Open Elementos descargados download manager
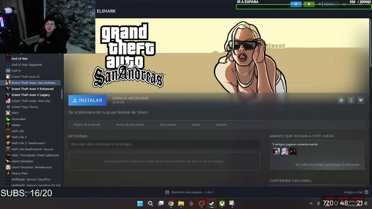The height and width of the screenshot is (209, 372). (189, 192)
